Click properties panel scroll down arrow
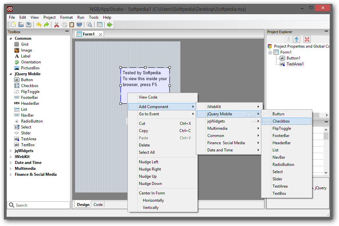The width and height of the screenshot is (339, 226). 326,173
